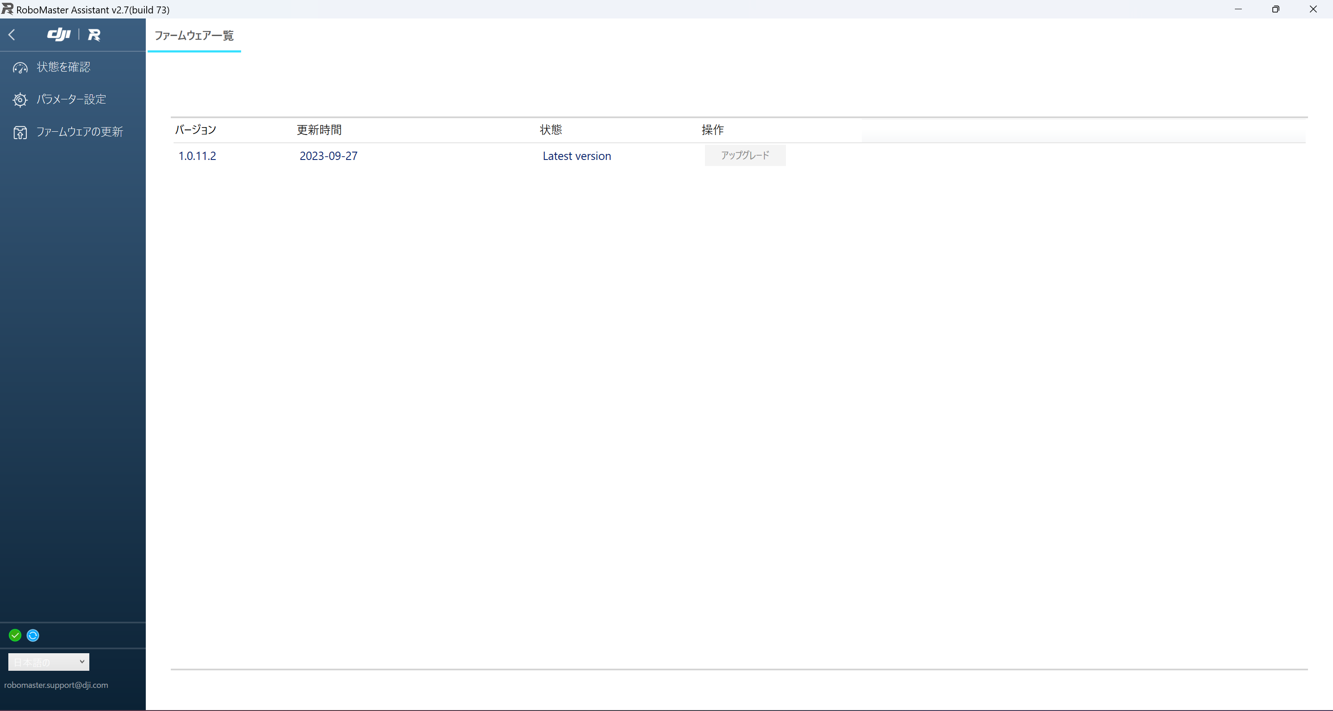The height and width of the screenshot is (711, 1333).
Task: Select the gear icon for パラメータ設定
Action: click(x=19, y=100)
